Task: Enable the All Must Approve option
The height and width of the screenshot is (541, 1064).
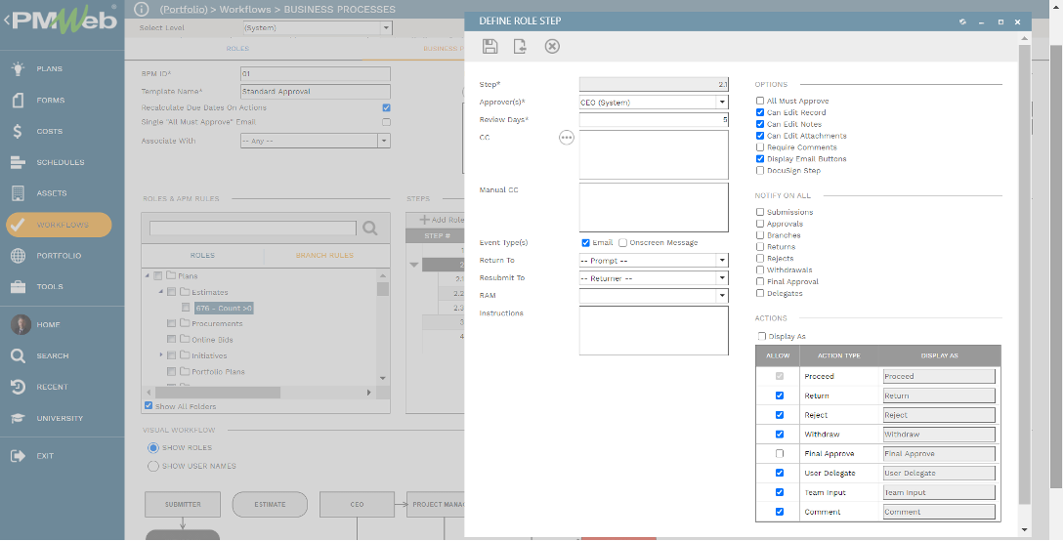Action: (760, 101)
